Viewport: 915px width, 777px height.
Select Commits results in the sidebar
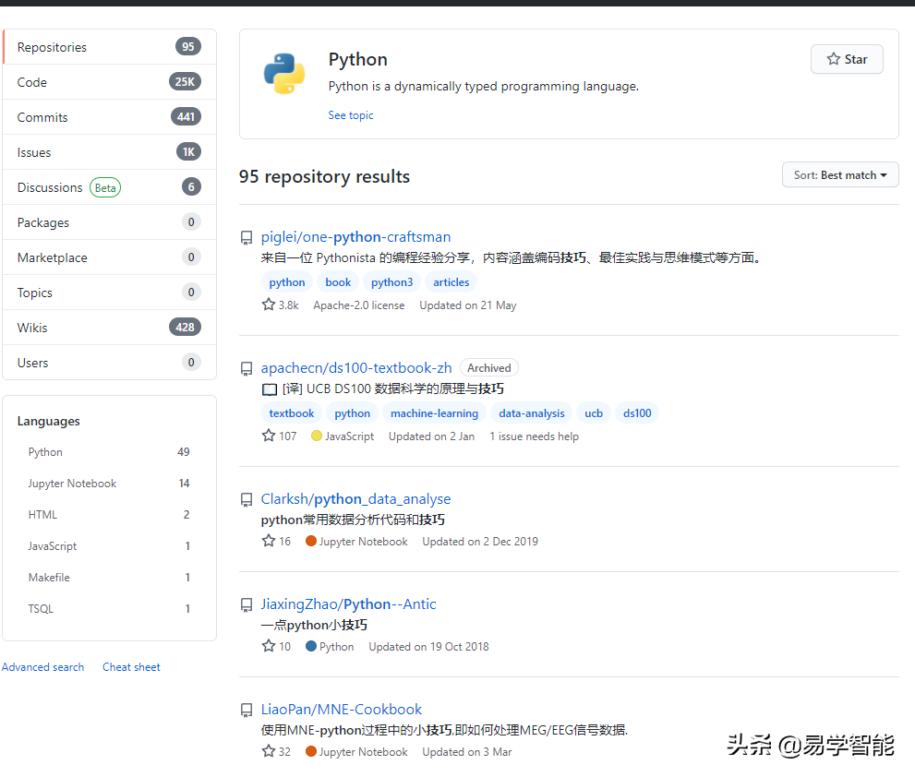coord(110,116)
